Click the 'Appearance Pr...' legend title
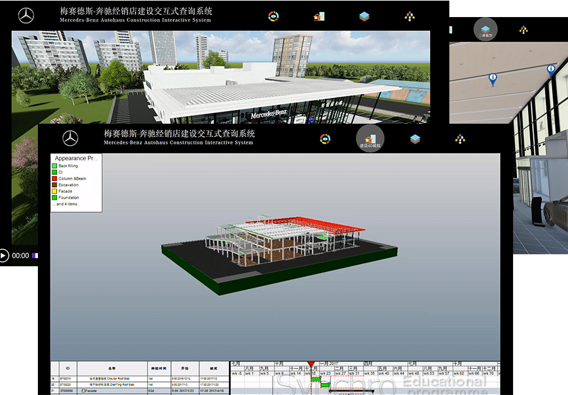The width and height of the screenshot is (568, 395). (x=76, y=158)
